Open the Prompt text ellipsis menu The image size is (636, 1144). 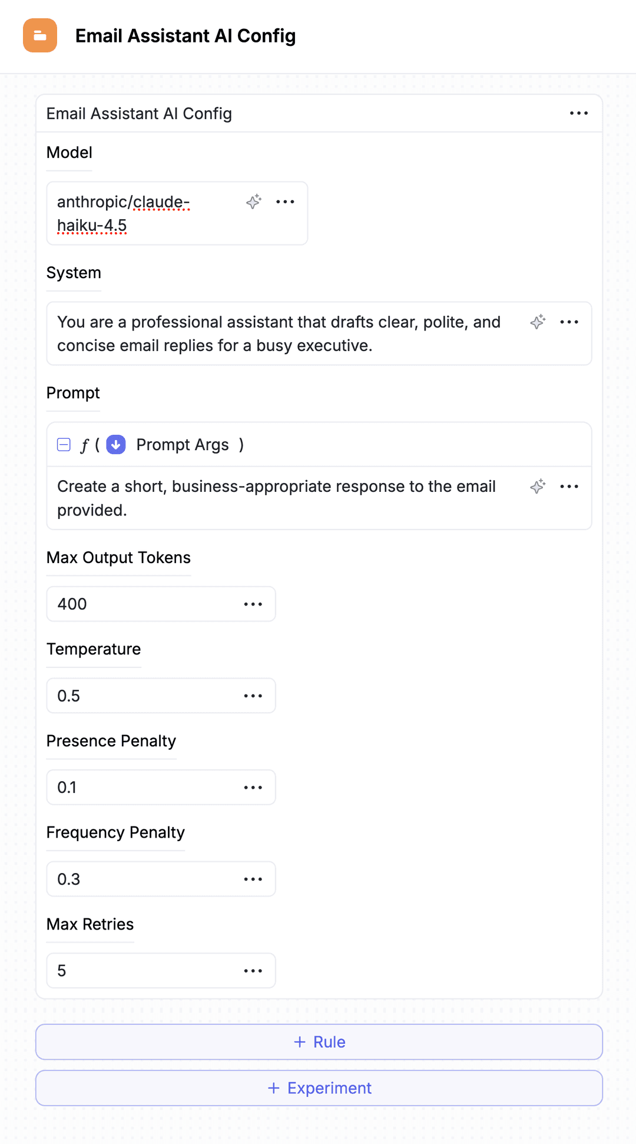569,486
